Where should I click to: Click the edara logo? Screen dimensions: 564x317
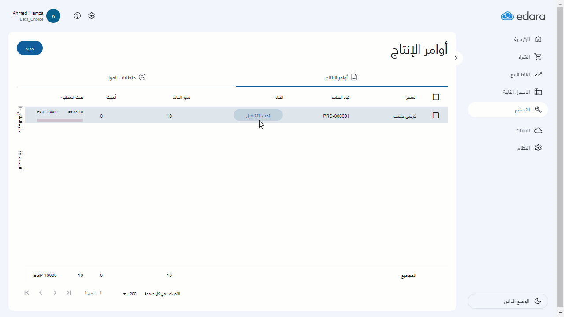tap(523, 16)
